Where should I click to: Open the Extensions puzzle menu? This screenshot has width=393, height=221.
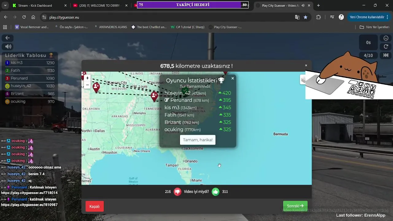pos(318,17)
